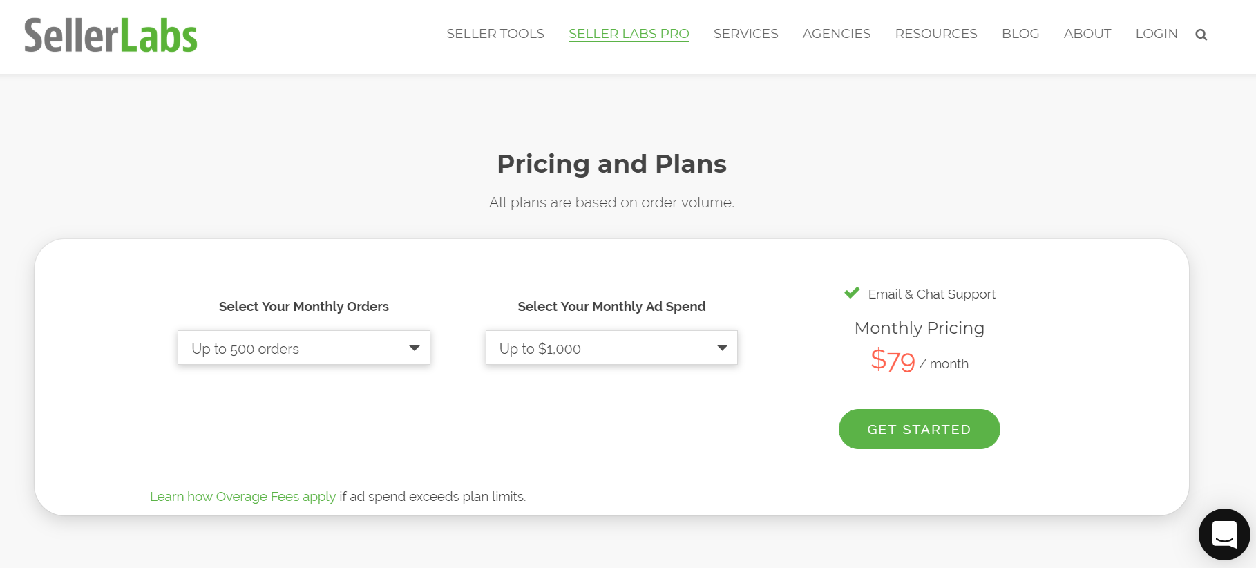1256x568 pixels.
Task: Open the chat support bubble icon
Action: tap(1224, 534)
